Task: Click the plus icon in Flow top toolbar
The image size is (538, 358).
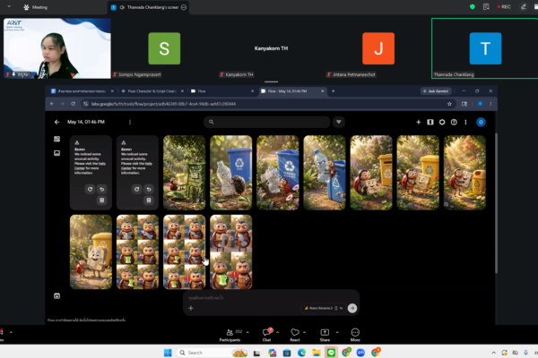Action: 418,122
